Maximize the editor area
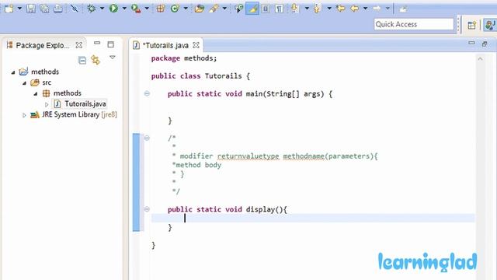Screen dimensions: 497x280 tap(485, 44)
